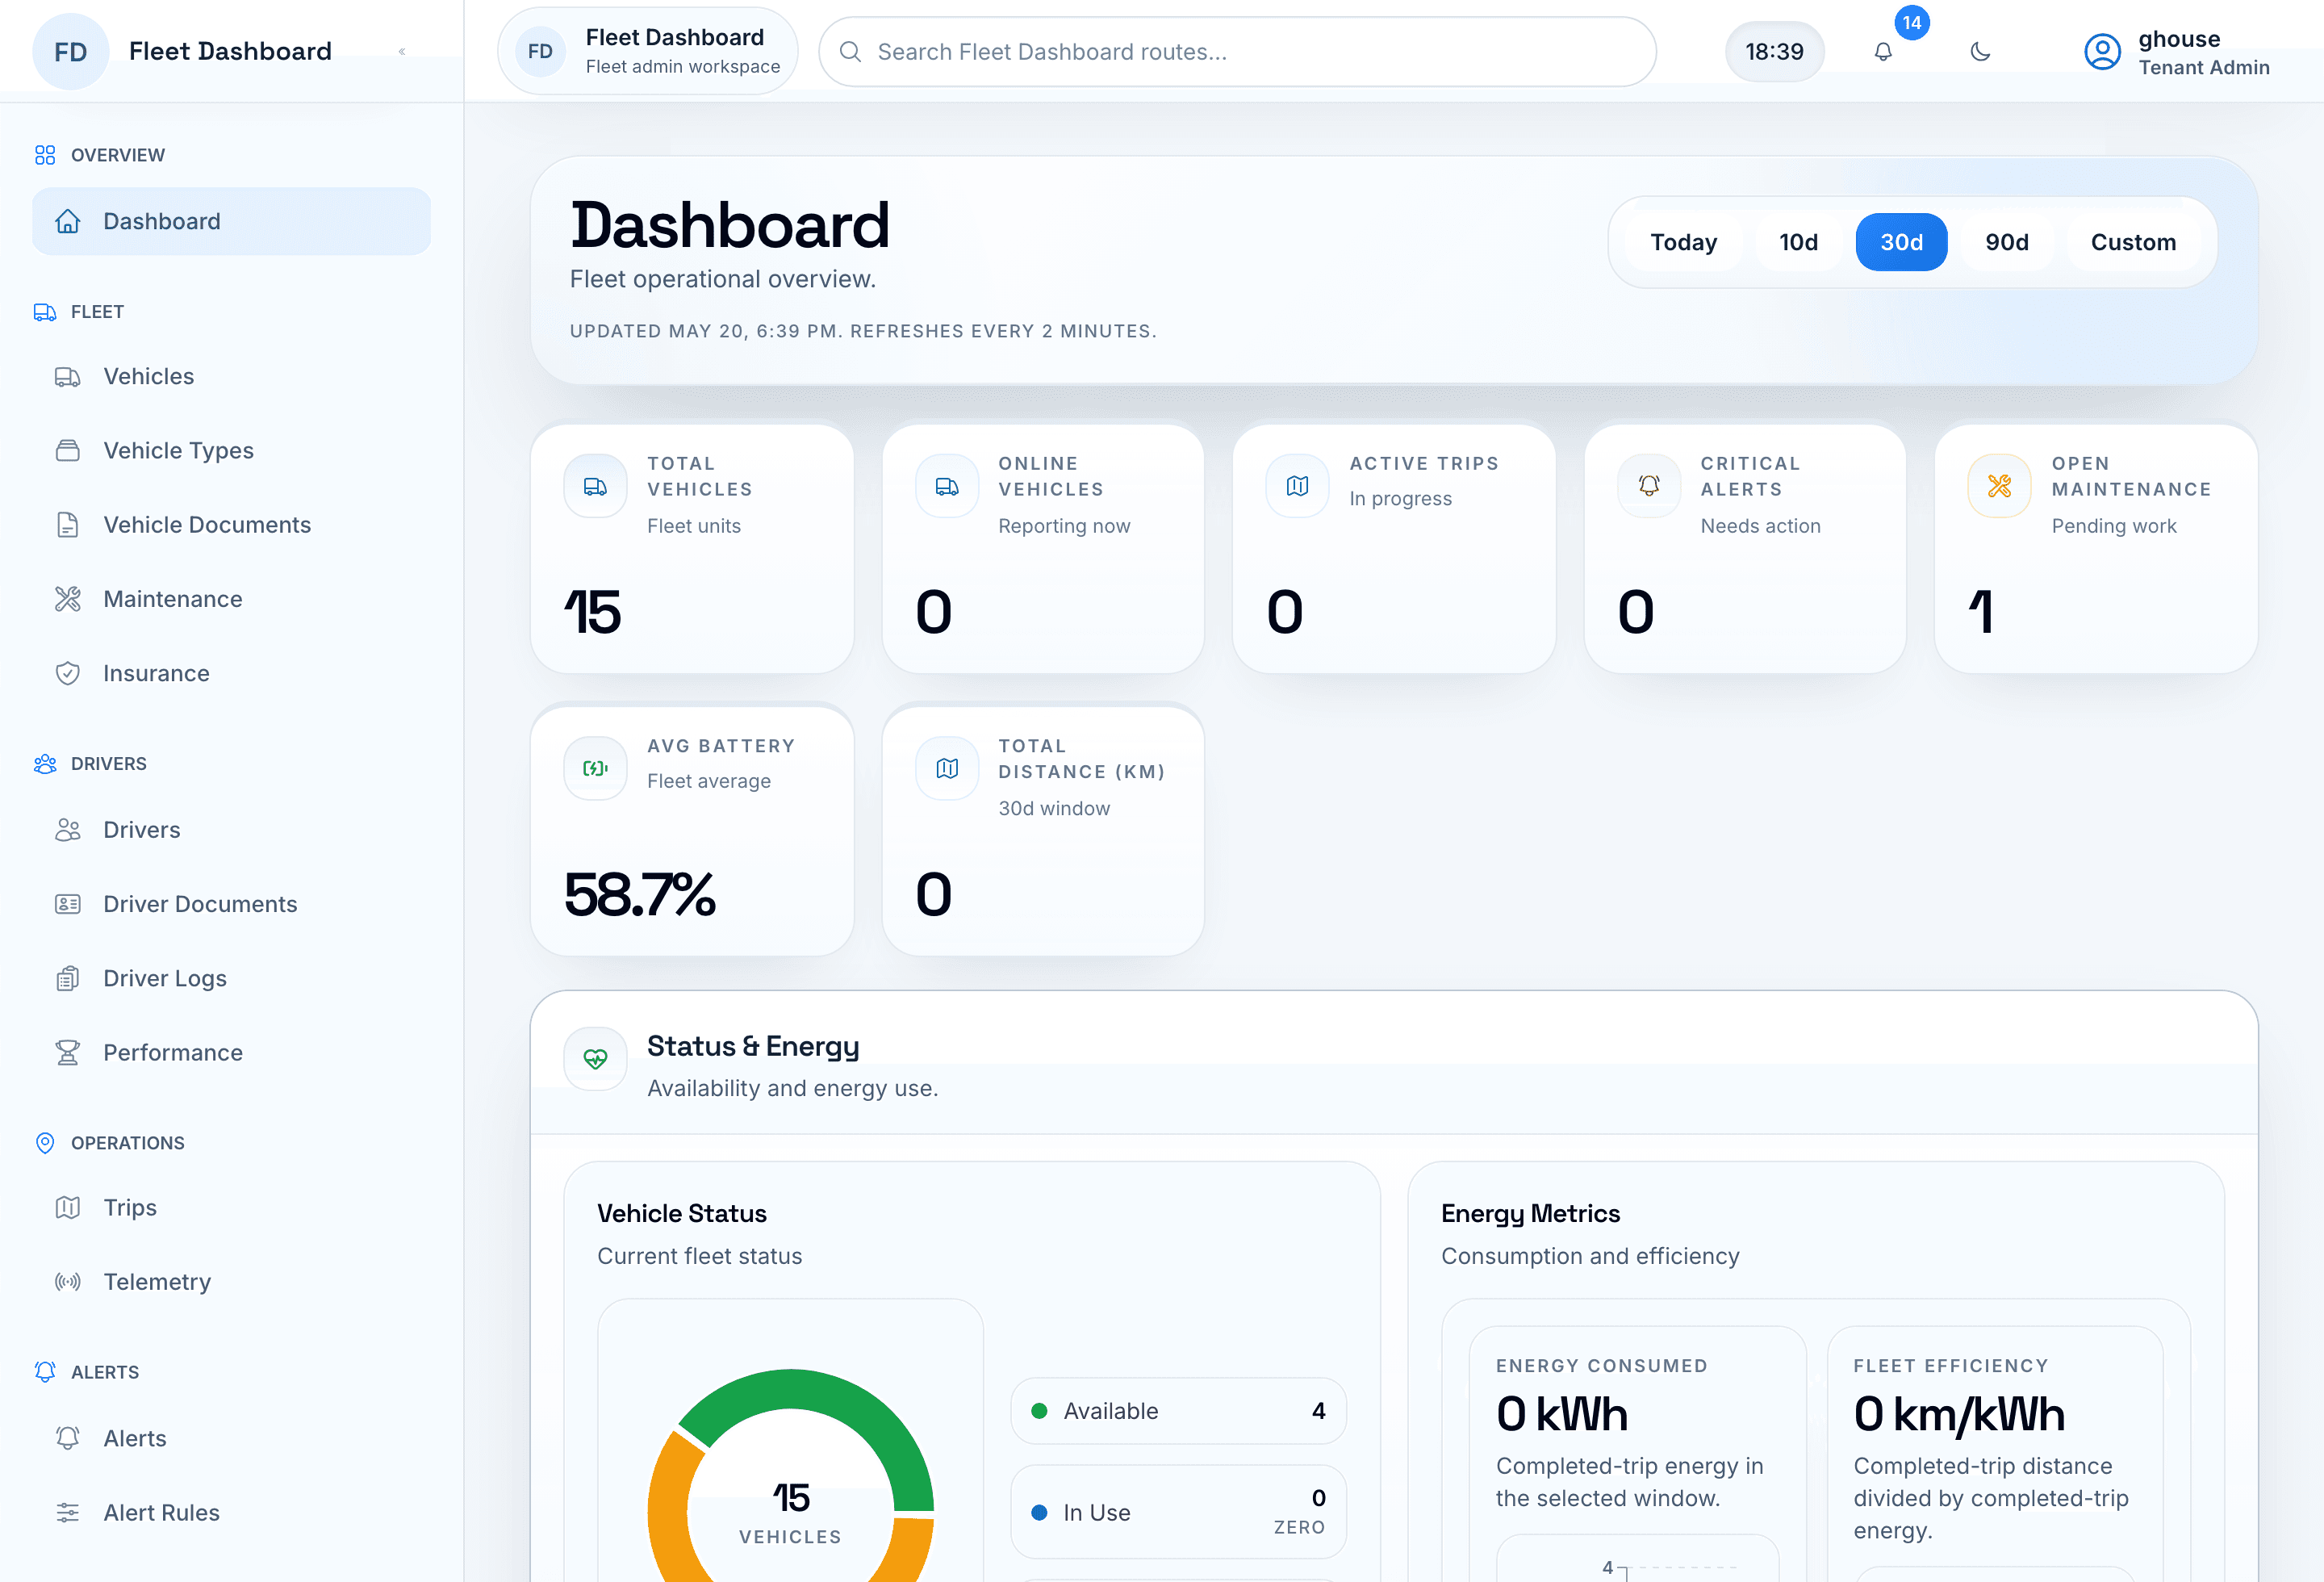
Task: Click the Search Fleet Dashboard routes field
Action: coord(1237,52)
